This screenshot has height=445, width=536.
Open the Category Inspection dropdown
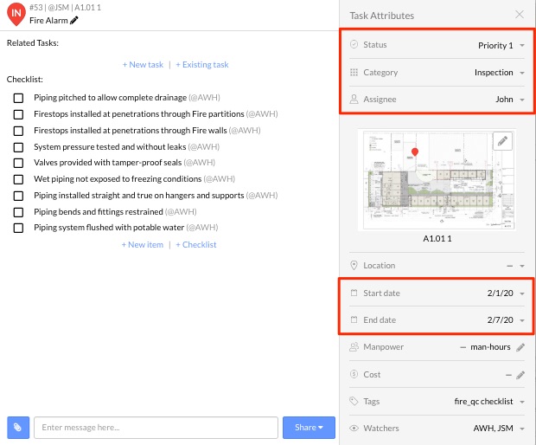(x=522, y=73)
